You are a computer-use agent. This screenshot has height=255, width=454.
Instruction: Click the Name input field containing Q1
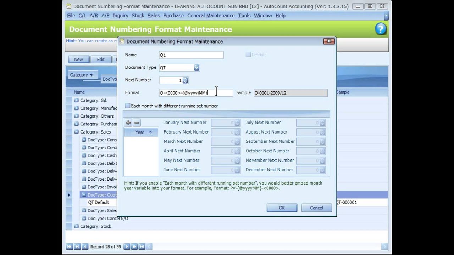click(x=191, y=55)
